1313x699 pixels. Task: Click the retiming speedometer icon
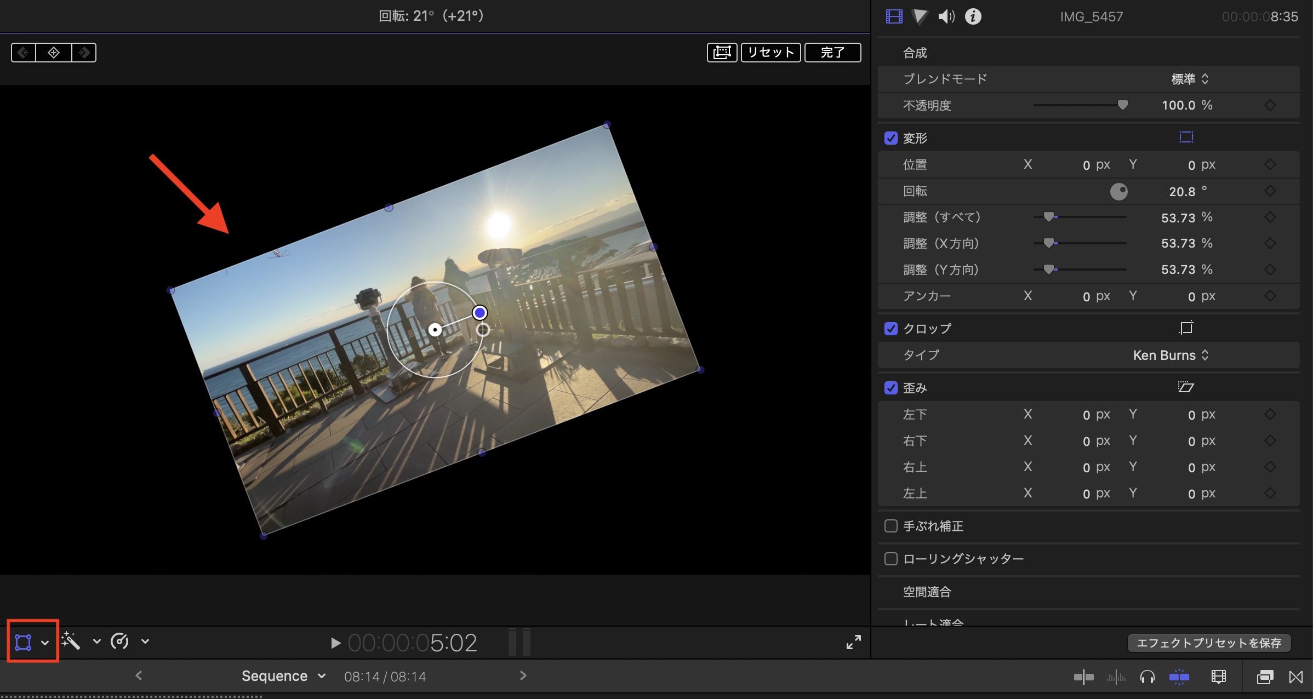tap(119, 641)
